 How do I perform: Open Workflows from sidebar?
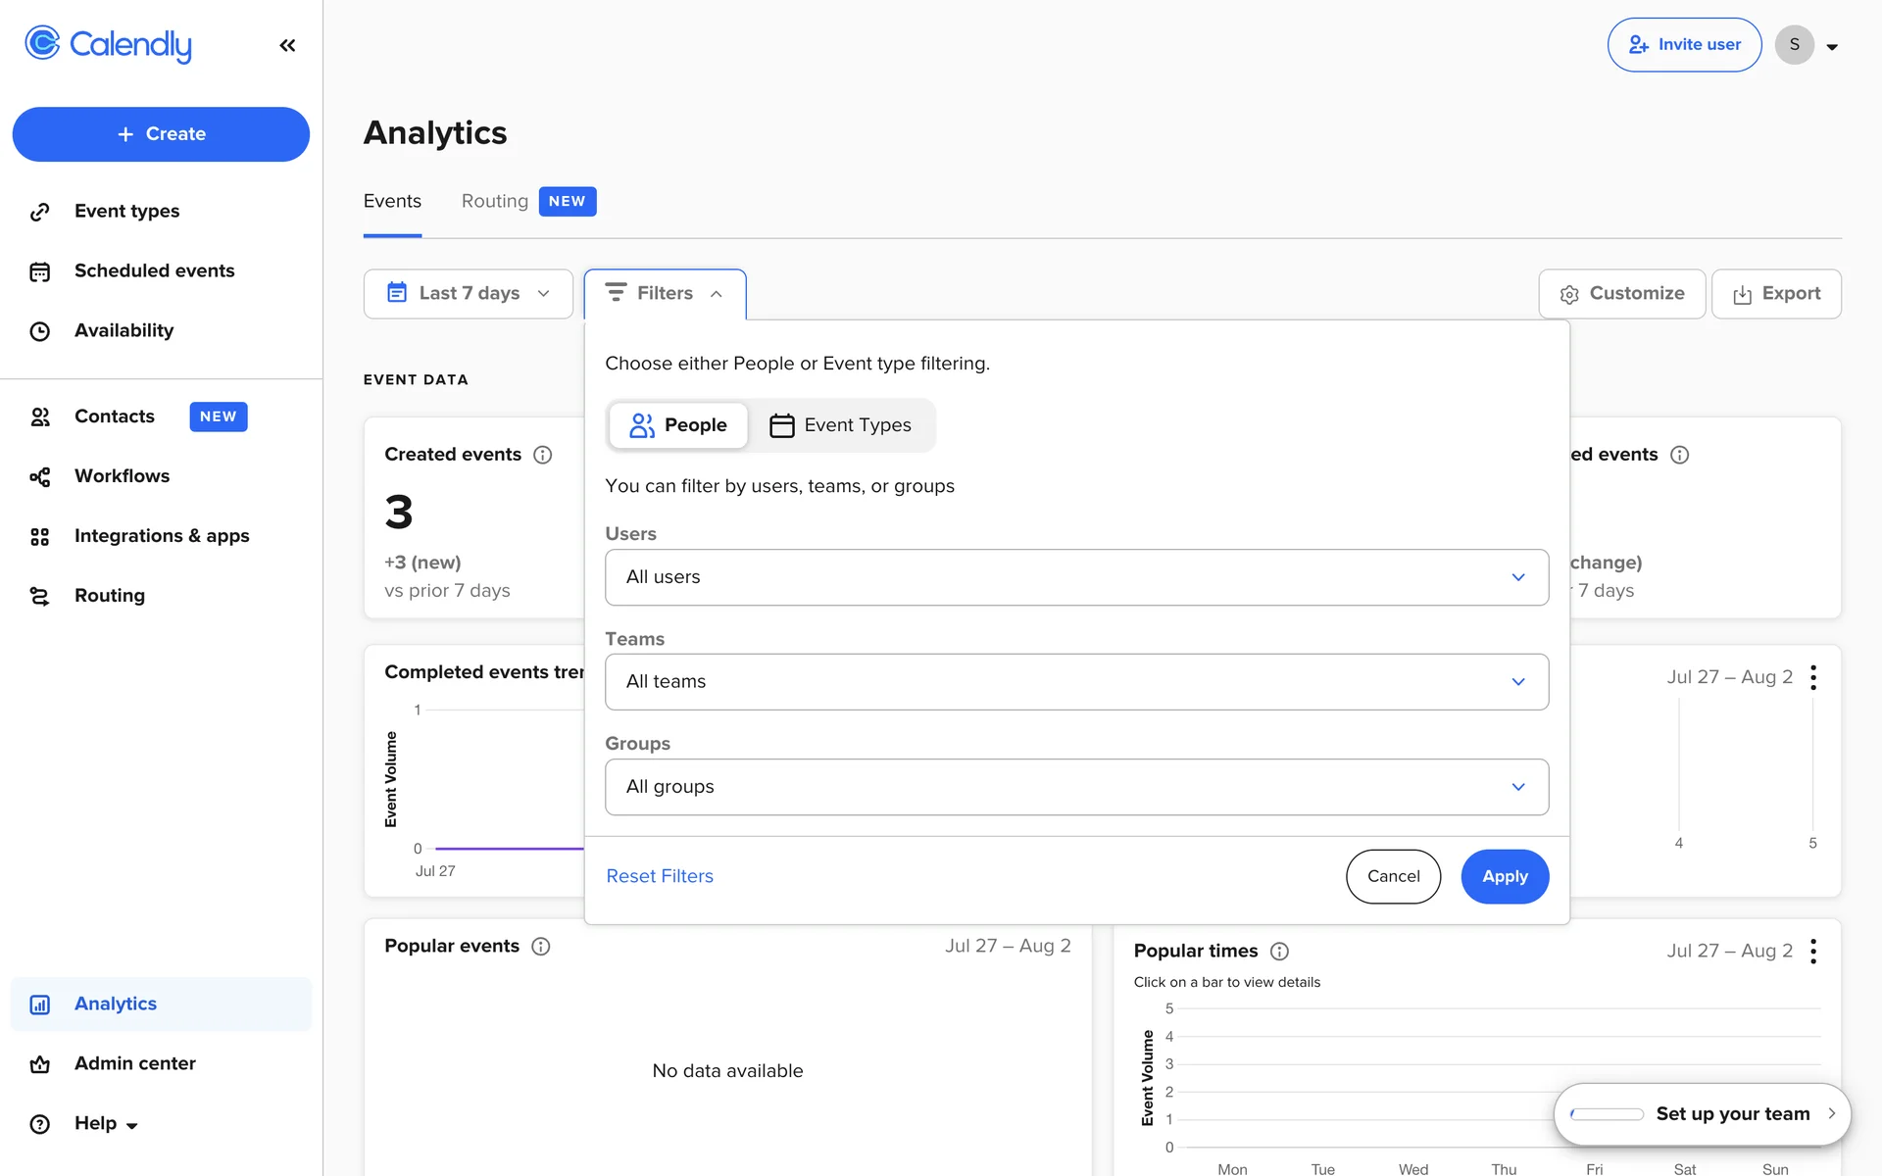pos(122,476)
